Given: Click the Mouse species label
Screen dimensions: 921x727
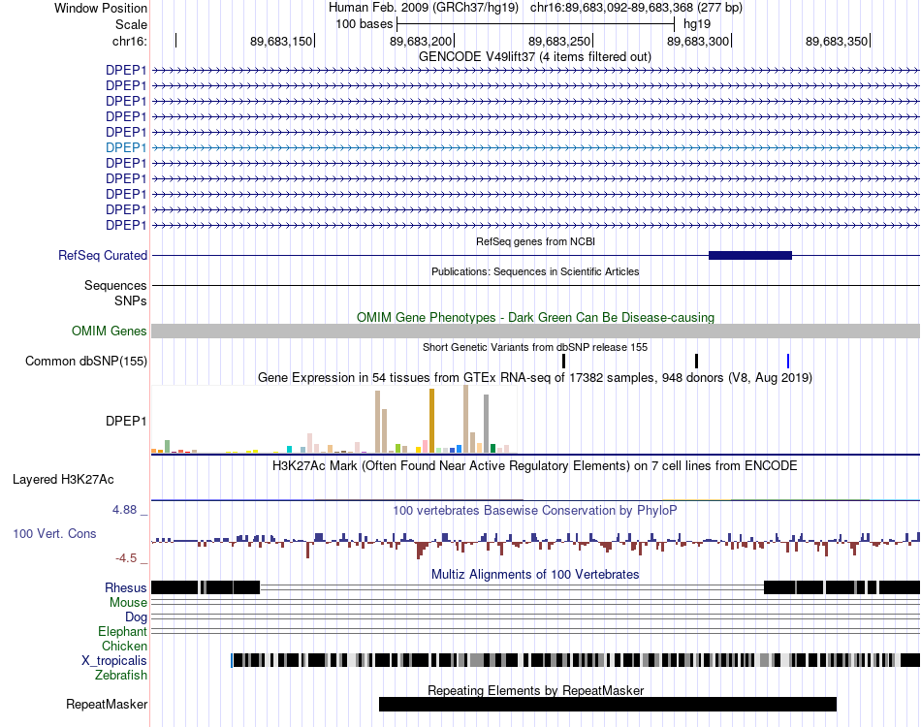Looking at the screenshot, I should 128,603.
